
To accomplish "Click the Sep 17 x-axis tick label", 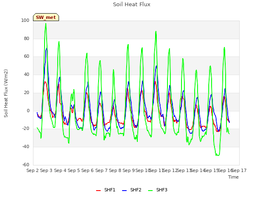I will pyautogui.click(x=239, y=170).
